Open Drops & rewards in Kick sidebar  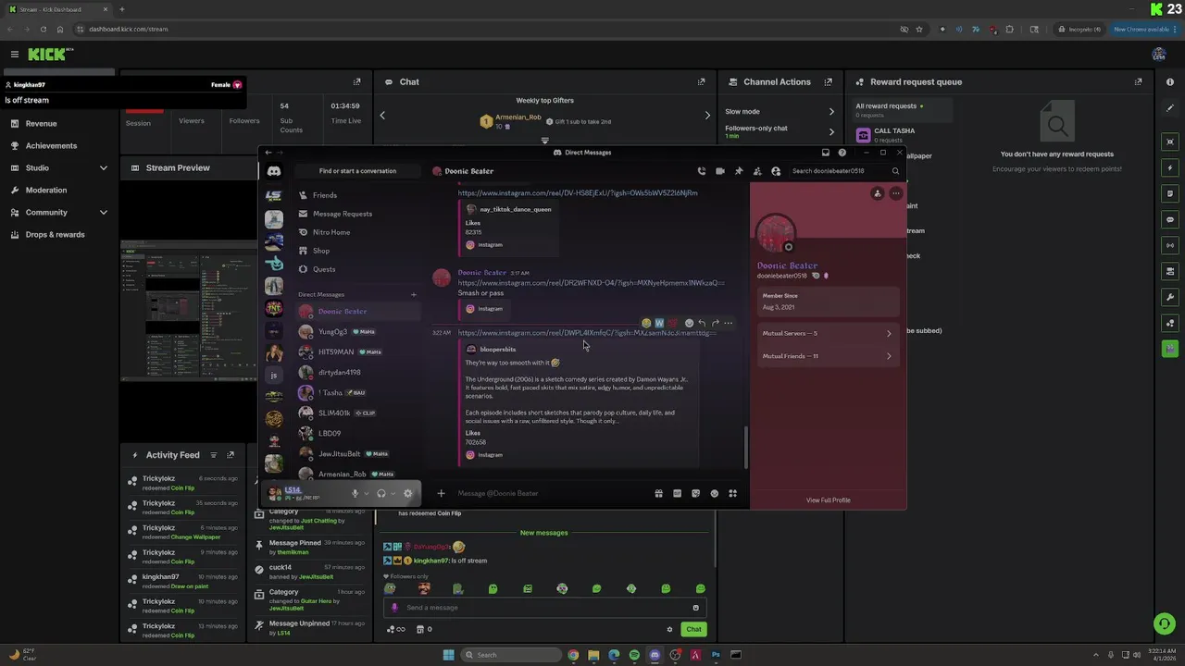pos(55,234)
